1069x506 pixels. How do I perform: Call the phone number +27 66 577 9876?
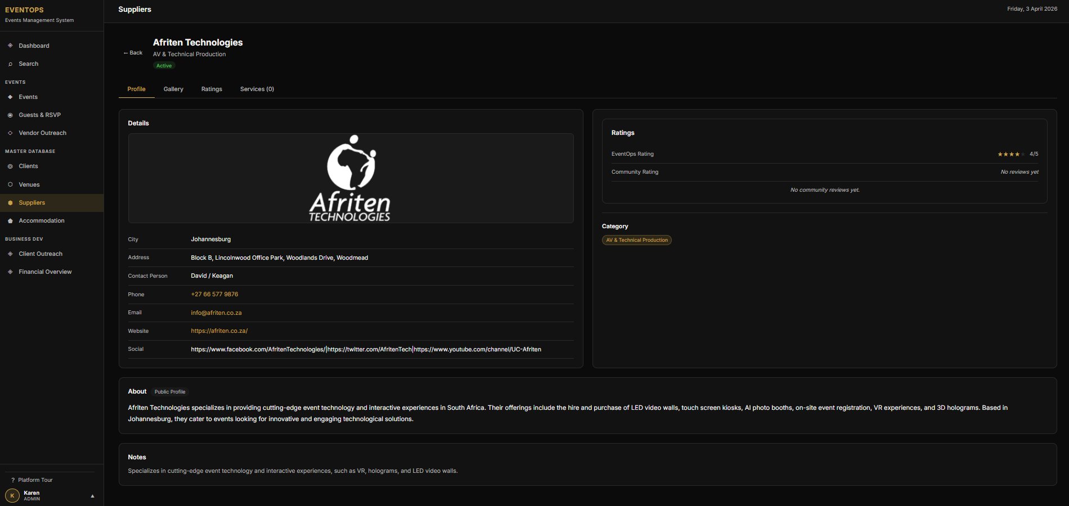tap(214, 295)
